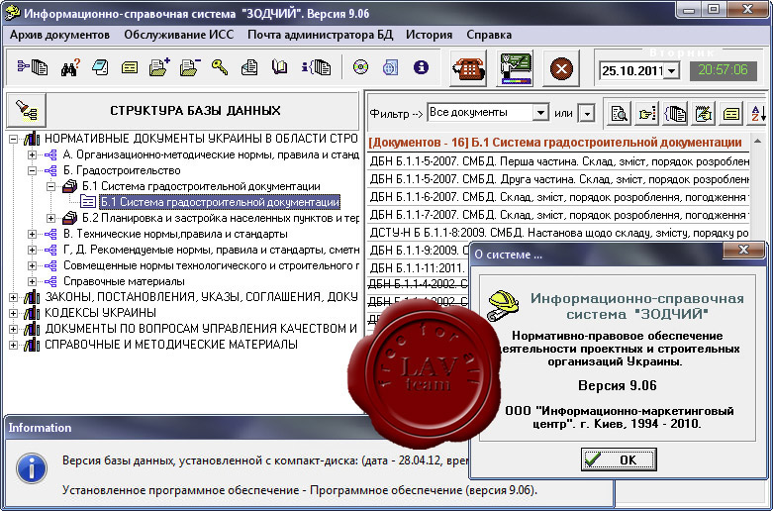Expand 'ЗАКОНЫ, ПОСТАНОВЛЕНИЯ, УКАЗЫ' node
This screenshot has height=511, width=773.
pyautogui.click(x=13, y=297)
